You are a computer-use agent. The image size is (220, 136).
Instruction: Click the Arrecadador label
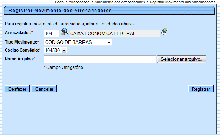19,33
